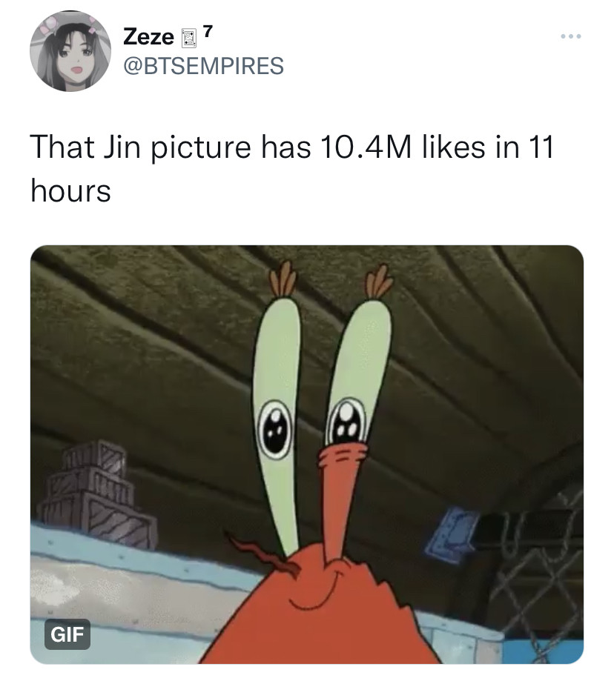This screenshot has height=678, width=614.
Task: Click the display name Zeze
Action: click(x=148, y=37)
